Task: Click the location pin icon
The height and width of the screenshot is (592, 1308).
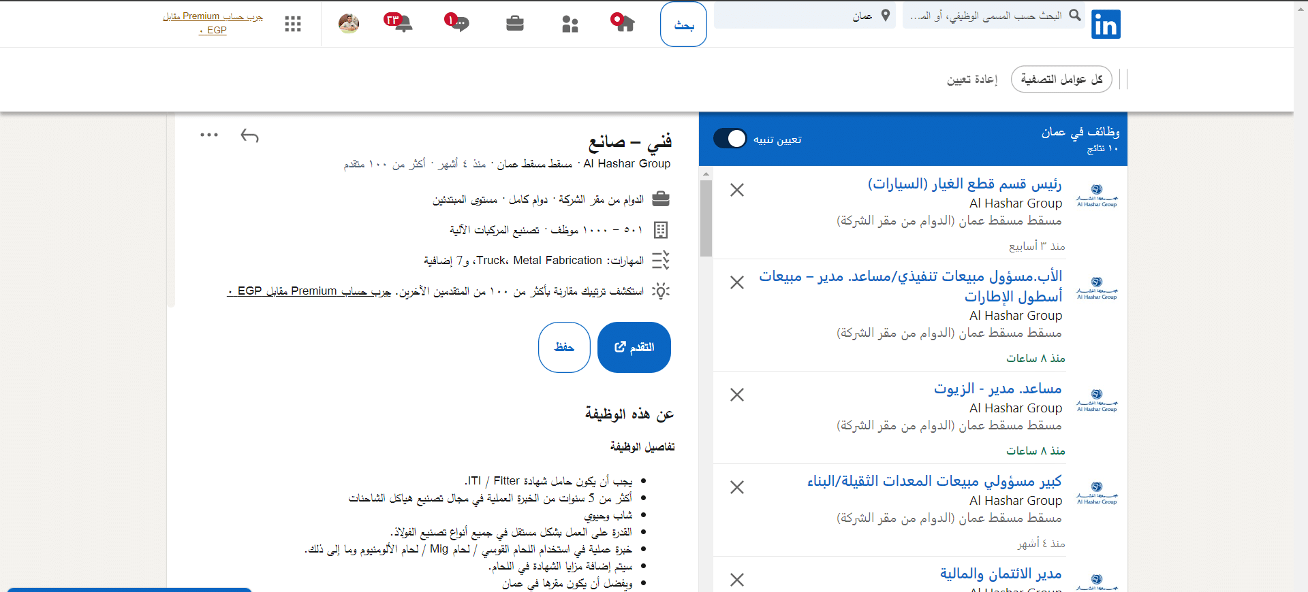Action: point(886,15)
